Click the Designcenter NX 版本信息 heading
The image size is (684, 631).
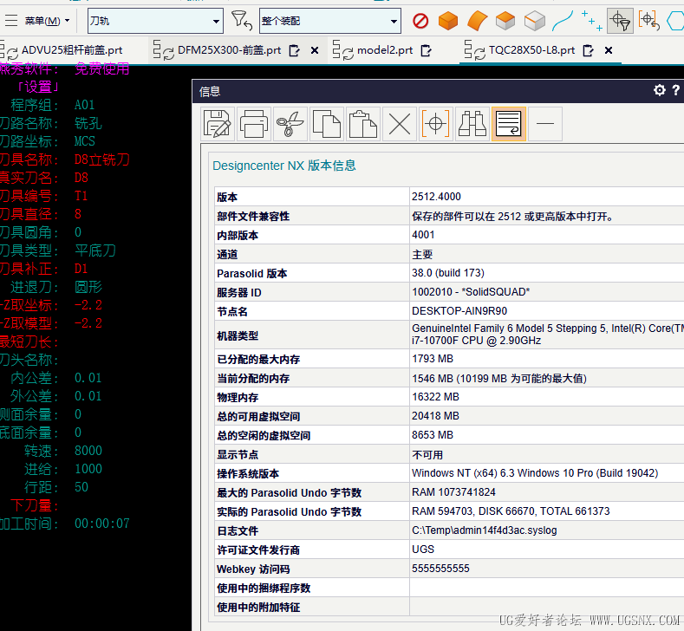[284, 166]
